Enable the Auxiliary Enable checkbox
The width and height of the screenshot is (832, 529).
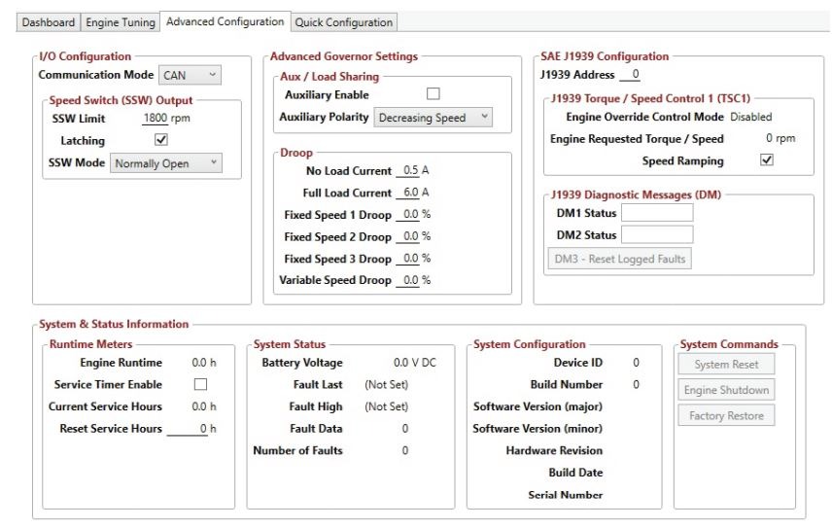433,94
